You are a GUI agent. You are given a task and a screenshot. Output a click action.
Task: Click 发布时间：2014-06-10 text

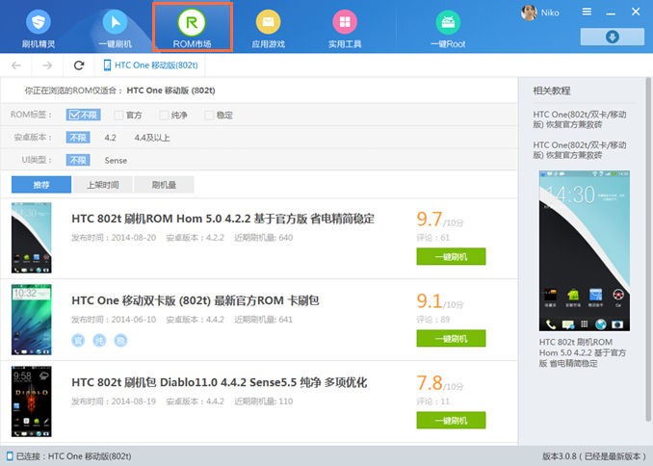coord(114,320)
